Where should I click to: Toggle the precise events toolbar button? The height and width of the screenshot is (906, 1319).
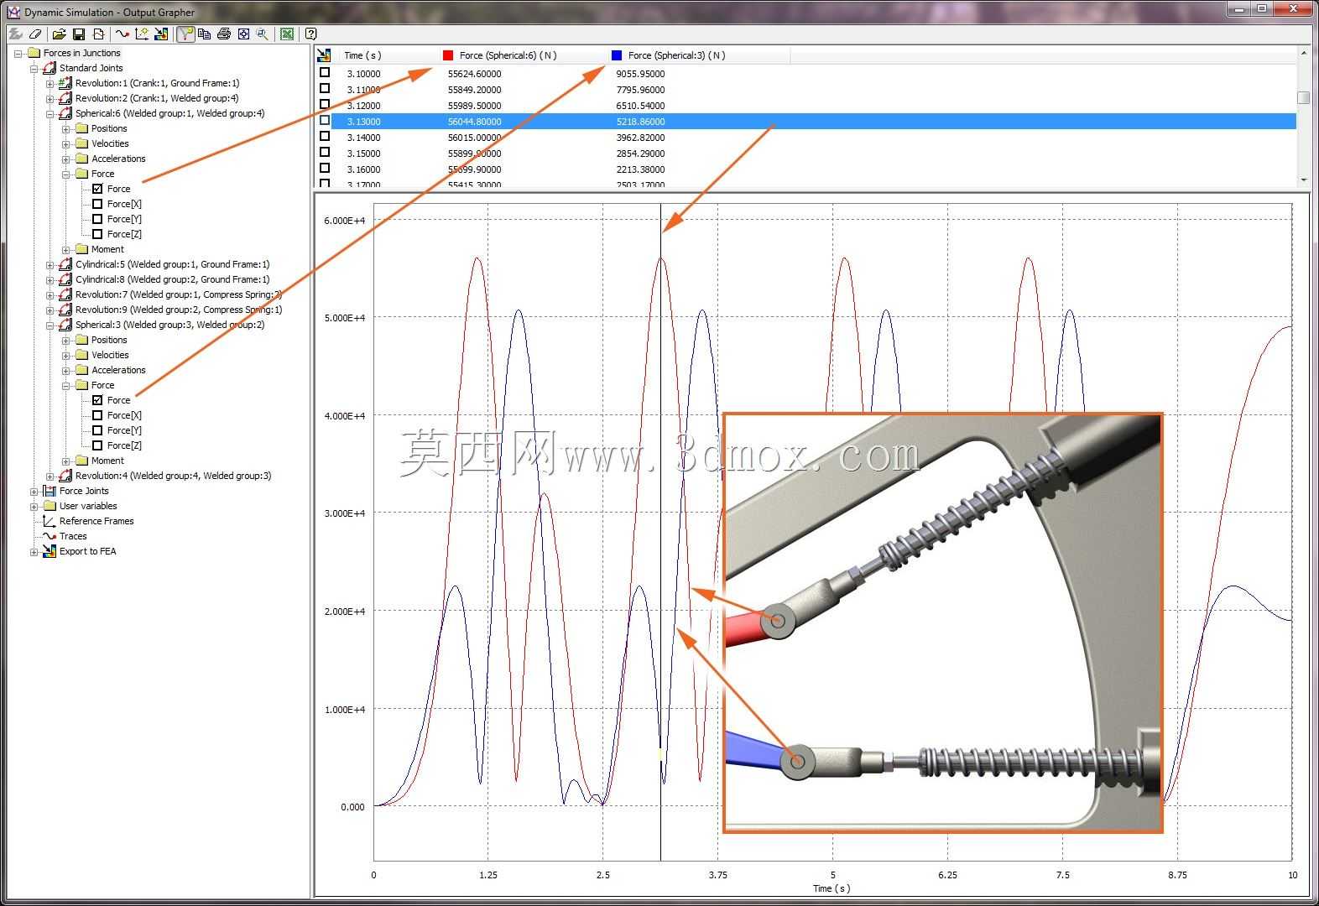click(185, 34)
